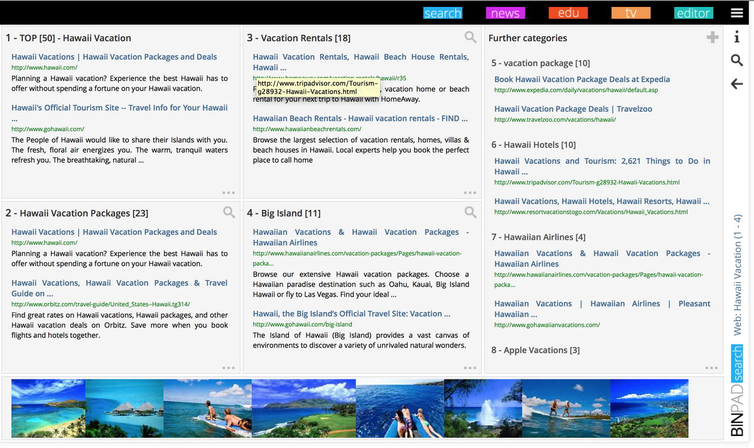Switch to the edu tab

[568, 13]
